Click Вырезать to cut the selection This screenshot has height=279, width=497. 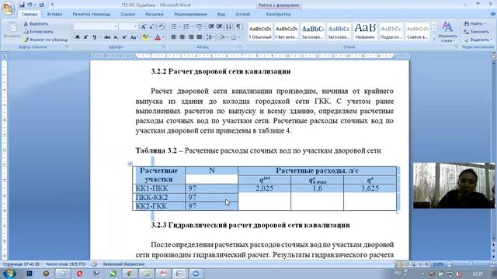point(36,24)
